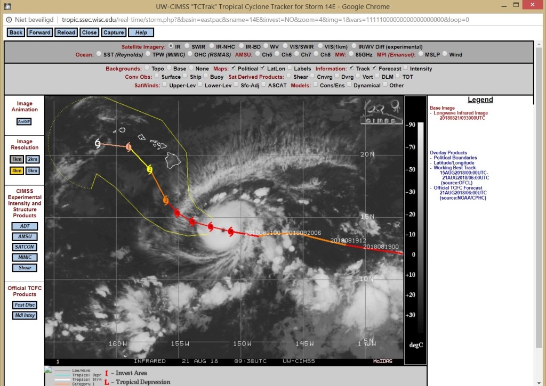
Task: Open the Fcst Disc product
Action: (25, 305)
